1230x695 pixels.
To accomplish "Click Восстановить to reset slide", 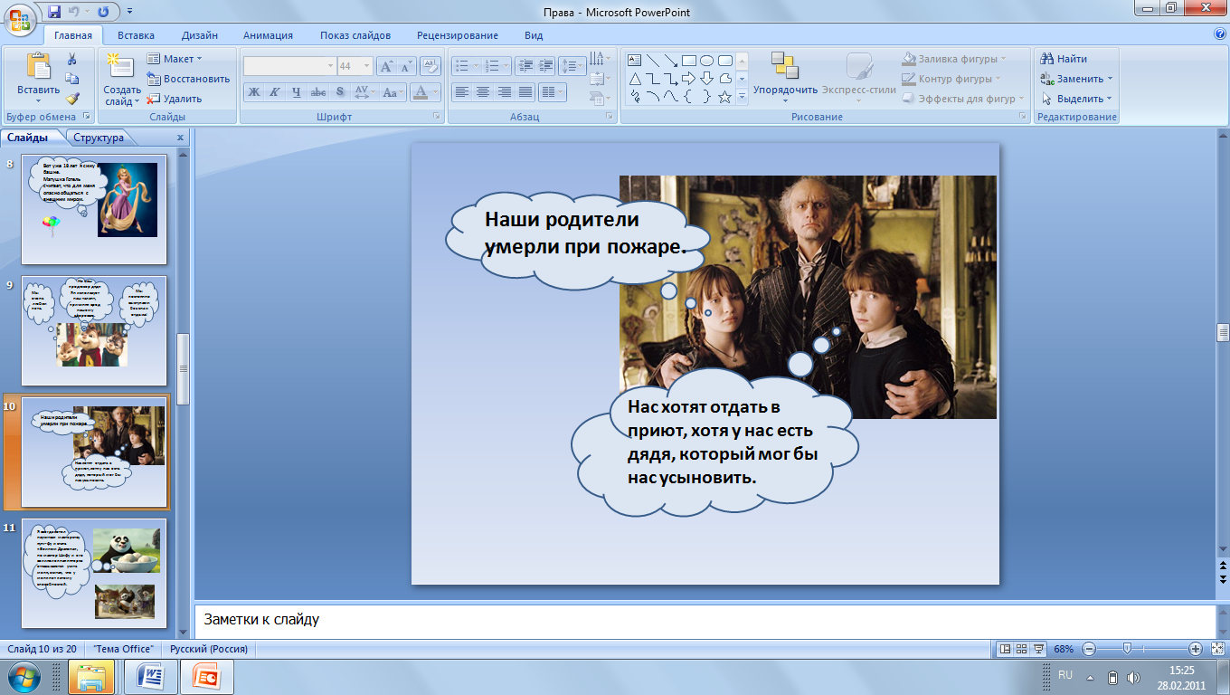I will (188, 79).
